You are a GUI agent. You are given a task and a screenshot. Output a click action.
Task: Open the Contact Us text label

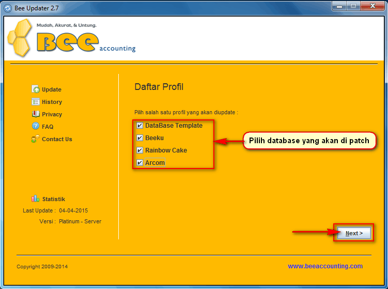(x=57, y=140)
